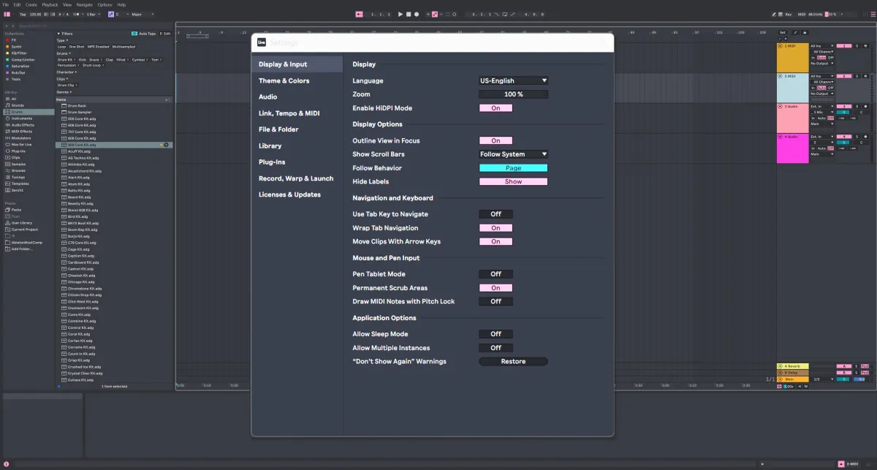Open the 4 Audio Main output dropdown
Screen dimensions: 877x470
[x=821, y=154]
